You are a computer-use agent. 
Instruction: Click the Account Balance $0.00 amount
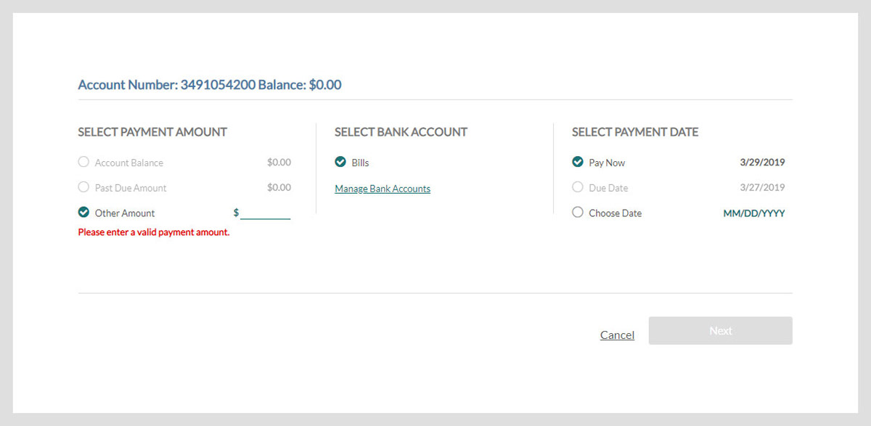pos(279,163)
